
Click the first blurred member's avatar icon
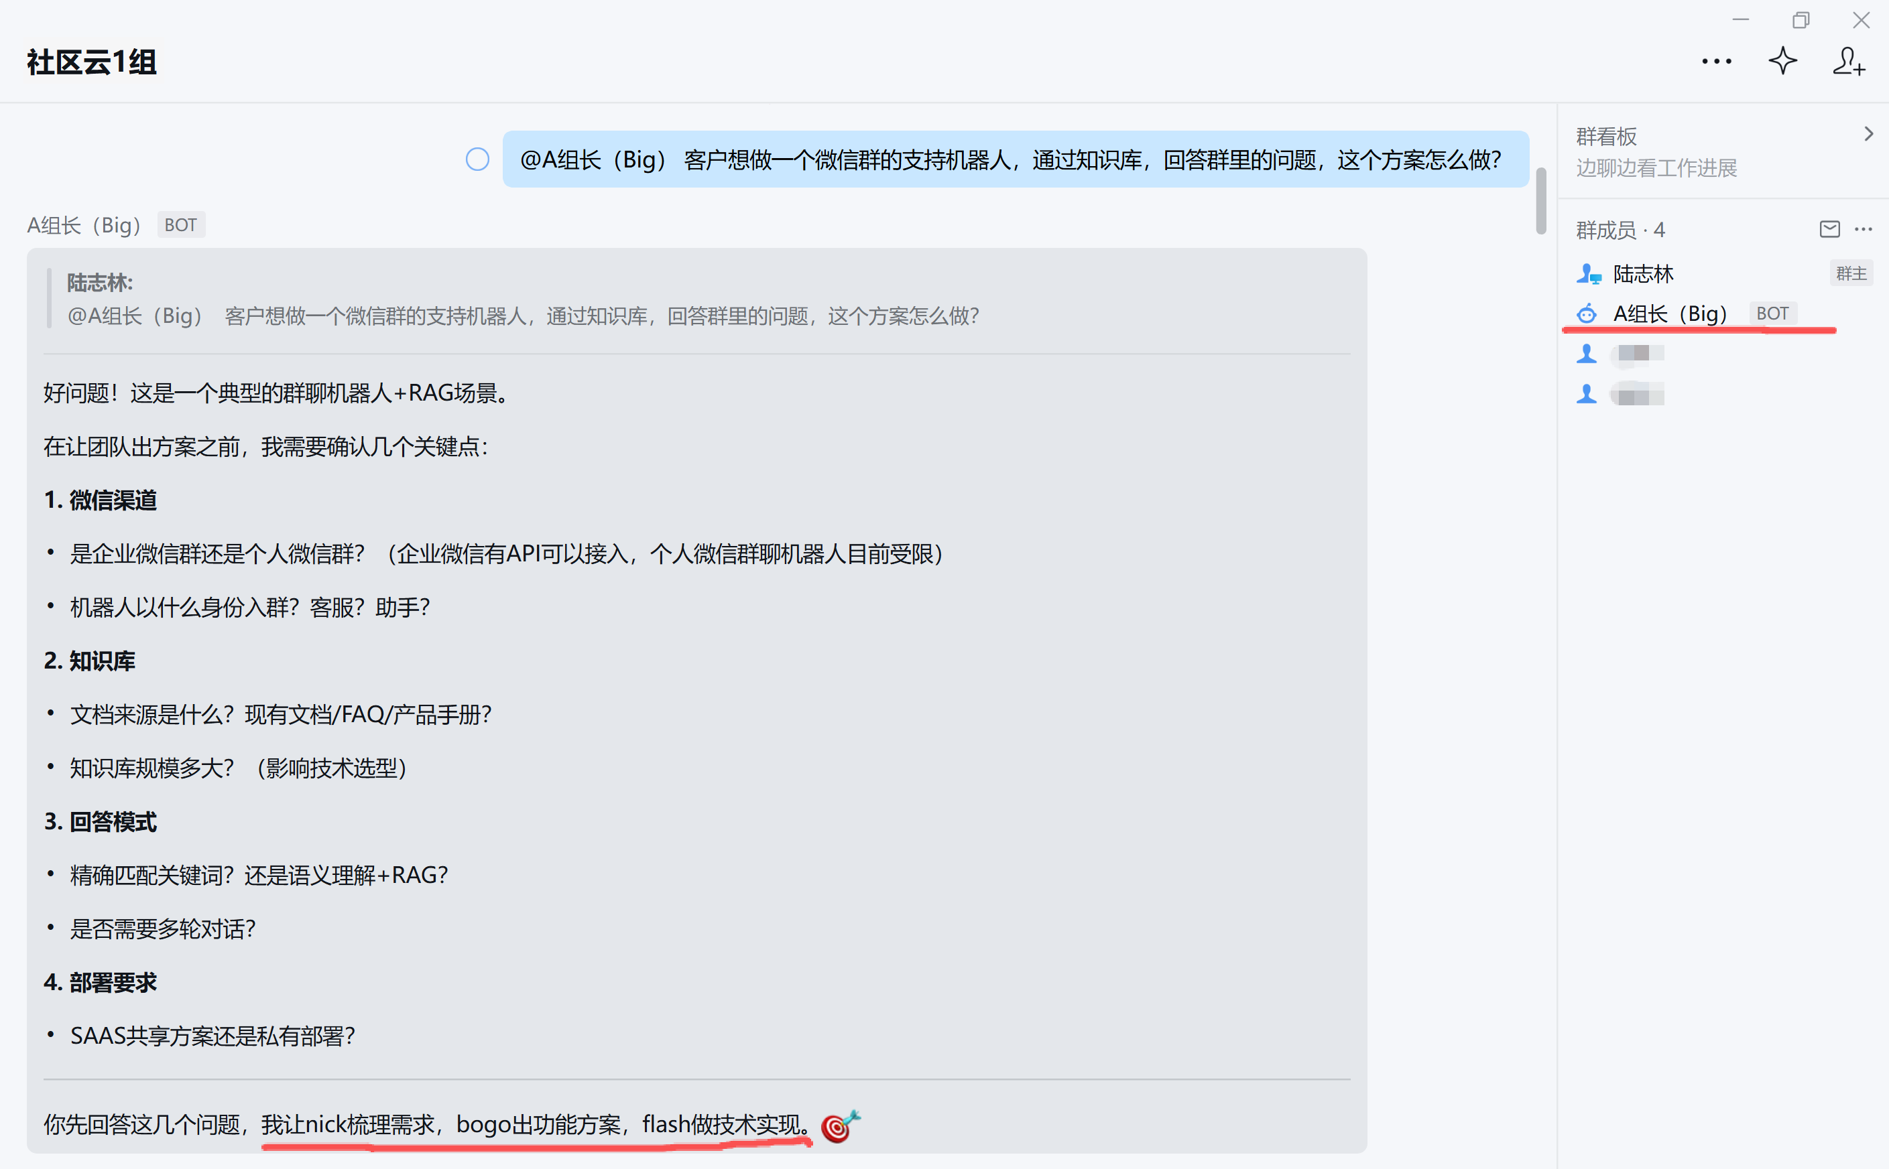tap(1587, 353)
